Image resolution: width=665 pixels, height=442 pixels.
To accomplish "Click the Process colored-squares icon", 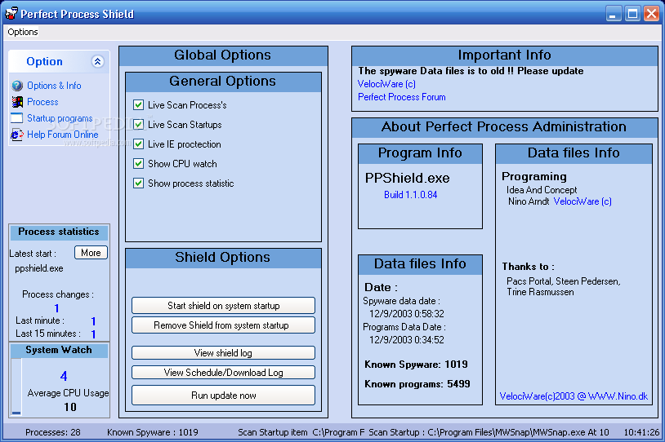I will pyautogui.click(x=17, y=102).
